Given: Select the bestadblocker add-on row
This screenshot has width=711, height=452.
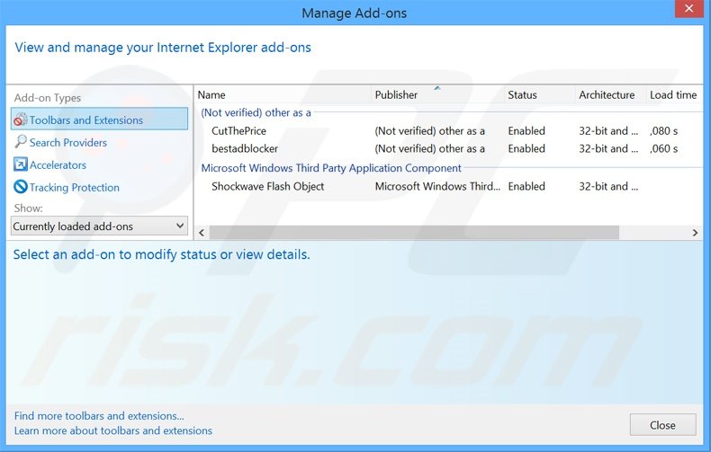Looking at the screenshot, I should [449, 148].
